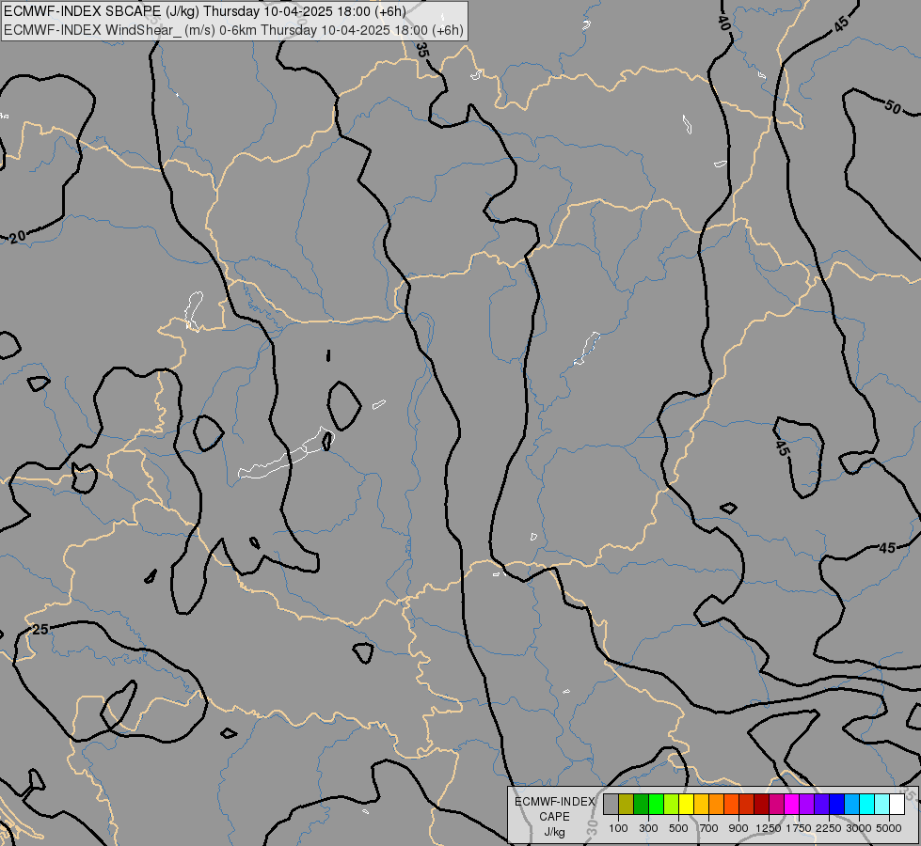Viewport: 921px width, 846px height.
Task: Click the "40" wind shear contour label
Action: pyautogui.click(x=723, y=23)
